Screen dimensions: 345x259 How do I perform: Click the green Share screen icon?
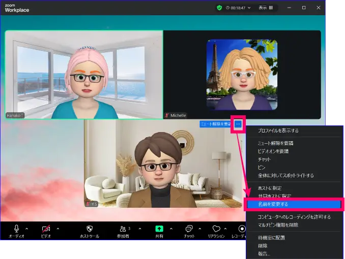[159, 229]
